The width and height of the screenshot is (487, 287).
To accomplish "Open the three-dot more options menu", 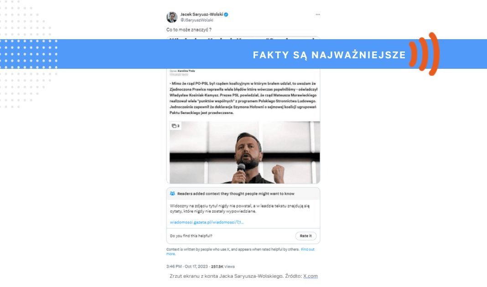I will tap(317, 15).
